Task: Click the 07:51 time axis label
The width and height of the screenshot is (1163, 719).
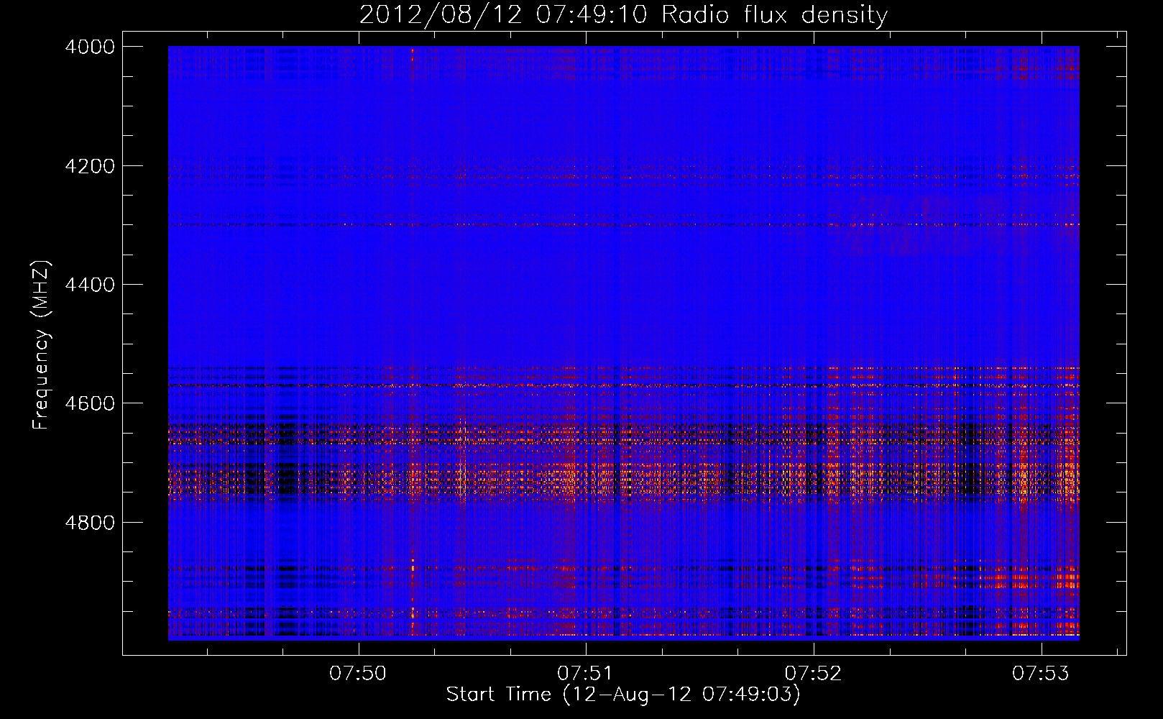Action: 586,674
